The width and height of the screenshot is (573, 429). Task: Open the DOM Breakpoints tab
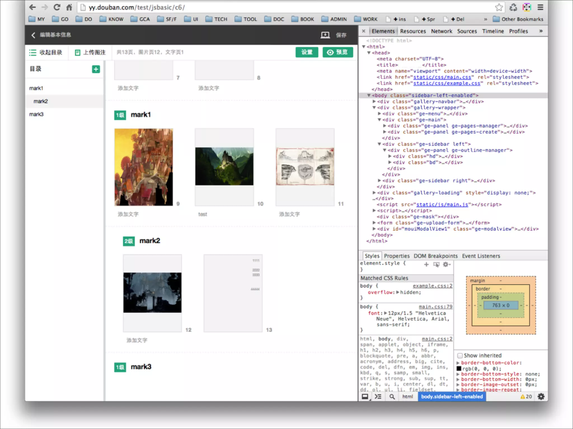click(x=436, y=256)
